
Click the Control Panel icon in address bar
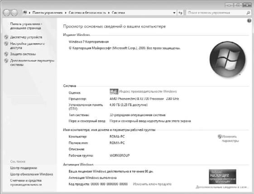[25, 13]
